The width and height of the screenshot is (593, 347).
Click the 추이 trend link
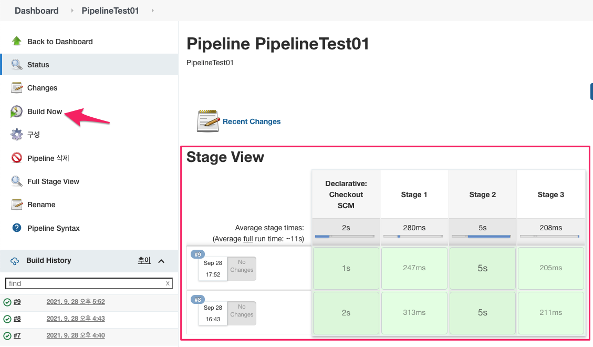coord(144,260)
